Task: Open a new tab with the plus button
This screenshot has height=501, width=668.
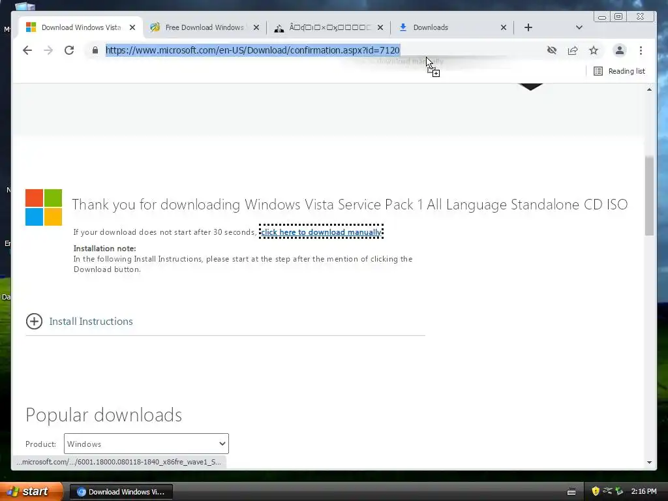Action: point(528,27)
